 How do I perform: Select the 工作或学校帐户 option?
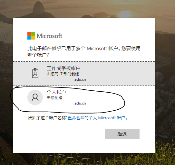(x=84, y=74)
